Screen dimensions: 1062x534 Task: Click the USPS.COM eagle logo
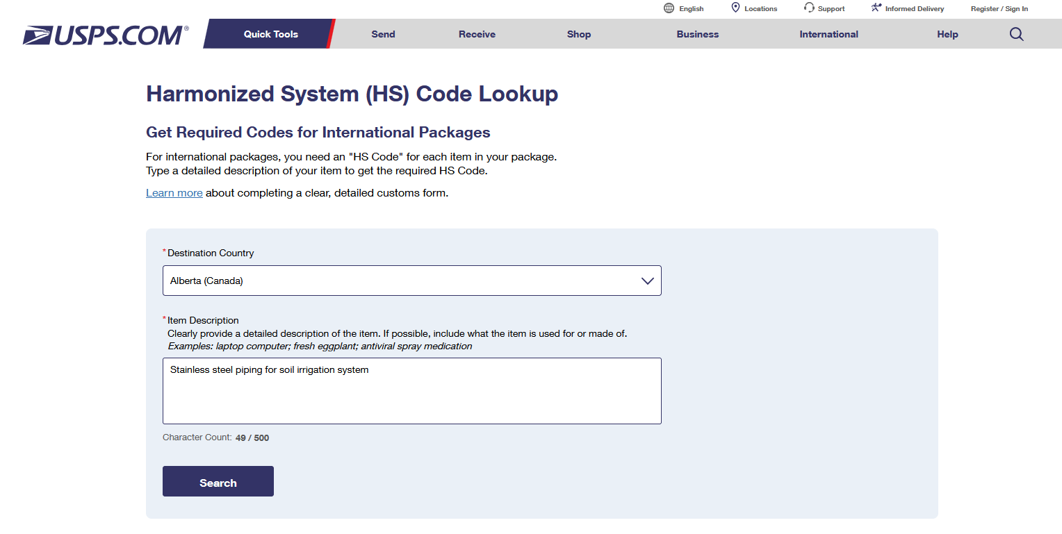pos(106,35)
